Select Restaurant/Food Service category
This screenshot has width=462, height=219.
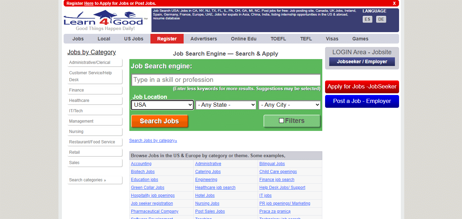click(95, 142)
